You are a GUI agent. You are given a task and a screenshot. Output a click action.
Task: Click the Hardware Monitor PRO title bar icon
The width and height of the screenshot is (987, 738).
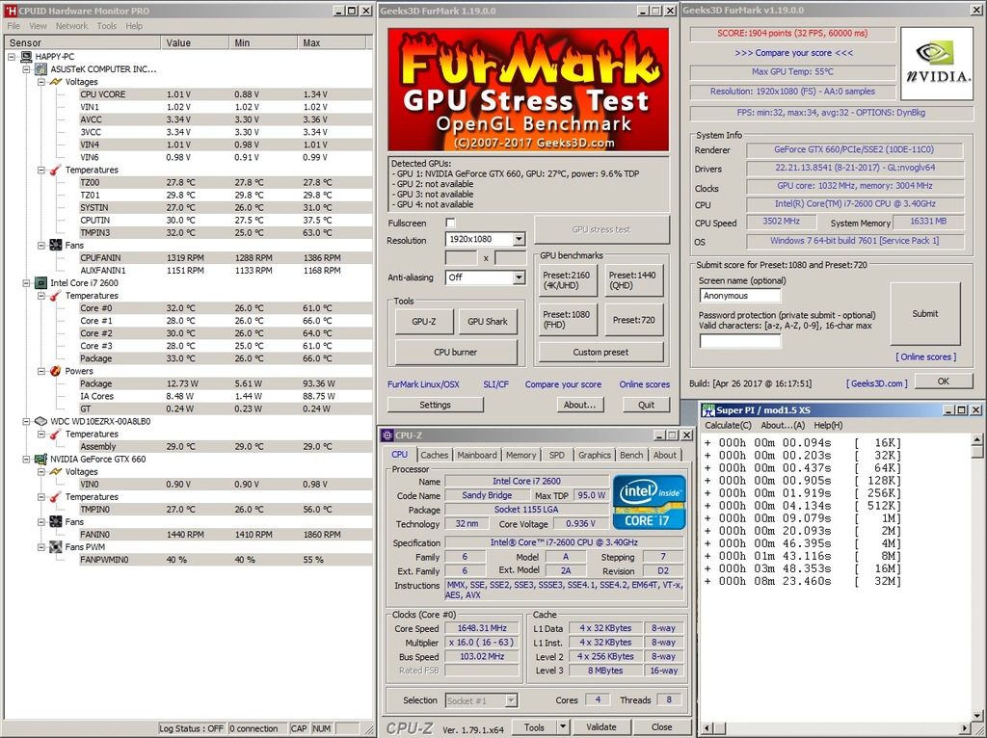point(10,11)
